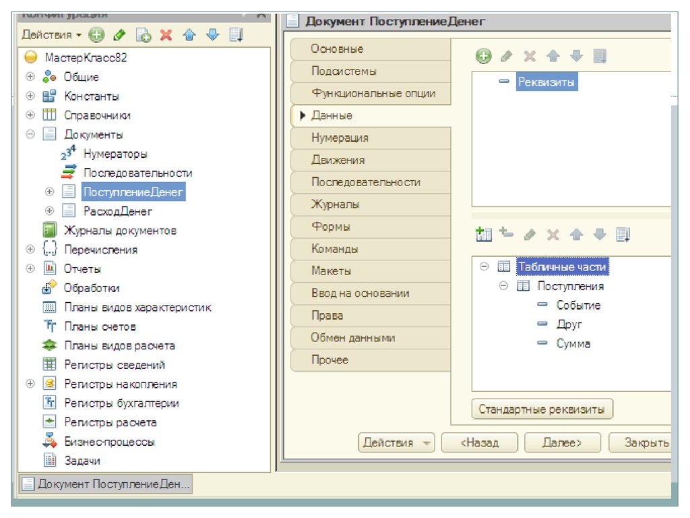Select the Сумма attribute
Viewport: 690px width, 518px height.
pos(573,343)
